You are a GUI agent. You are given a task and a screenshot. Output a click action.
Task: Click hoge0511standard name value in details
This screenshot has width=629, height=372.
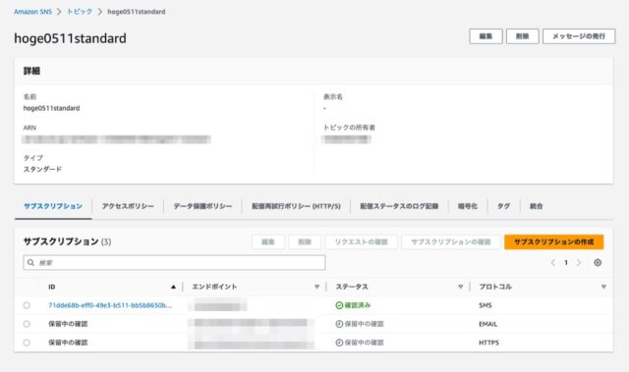coord(51,108)
